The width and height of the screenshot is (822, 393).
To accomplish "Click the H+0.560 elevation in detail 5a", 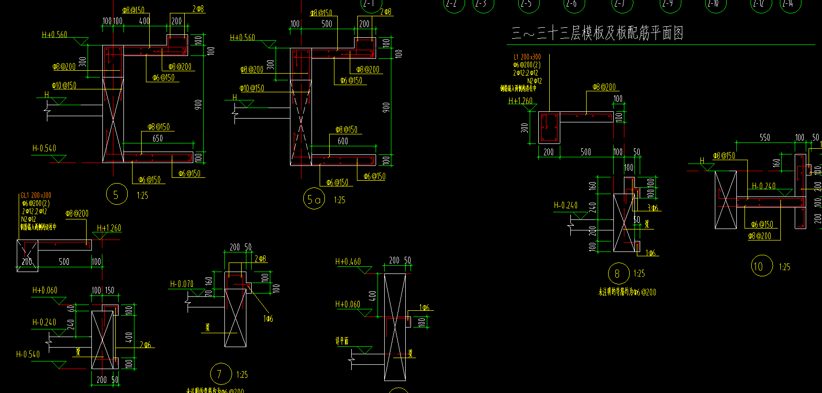I will click(x=243, y=37).
